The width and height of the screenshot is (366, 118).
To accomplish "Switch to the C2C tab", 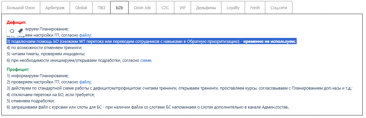I will click(165, 8).
